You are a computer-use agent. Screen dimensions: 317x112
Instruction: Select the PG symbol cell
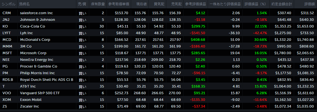[5, 66]
